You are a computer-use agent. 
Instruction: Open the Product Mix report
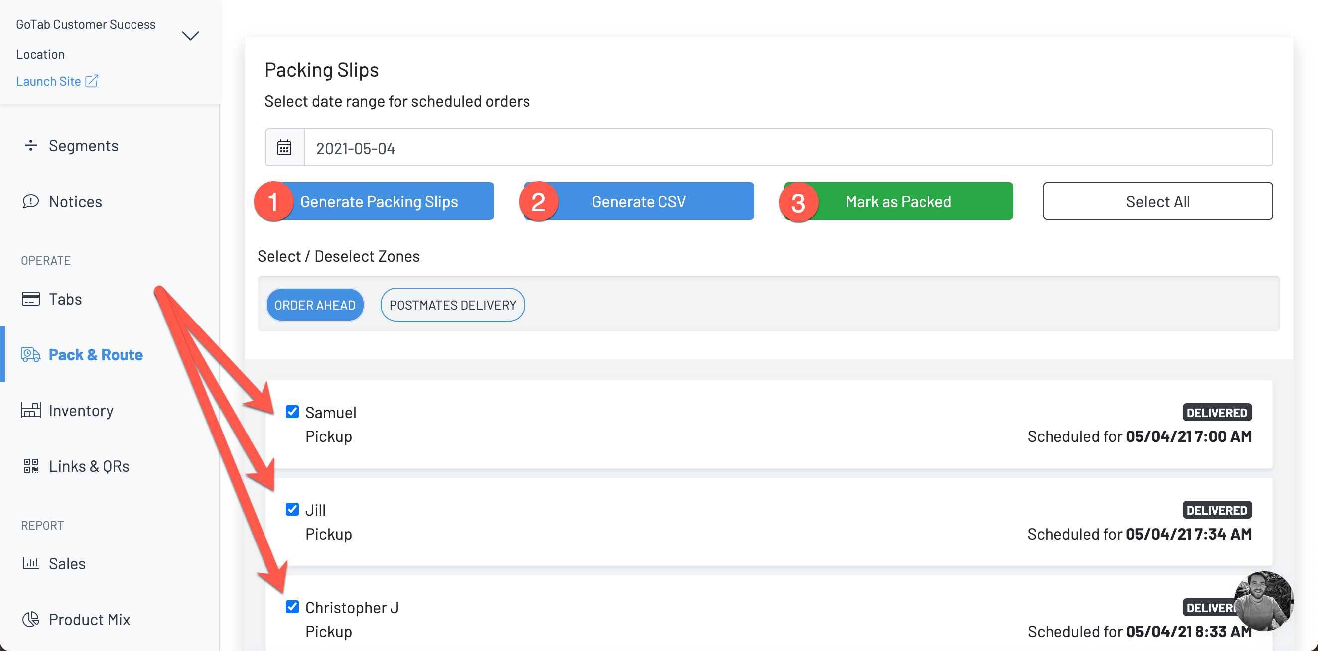[x=89, y=619]
